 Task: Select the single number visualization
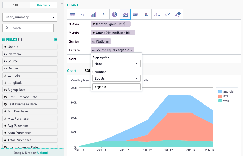coord(104,14)
